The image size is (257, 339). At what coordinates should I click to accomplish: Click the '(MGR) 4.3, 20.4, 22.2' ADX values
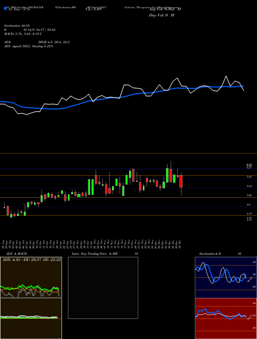coord(53,42)
